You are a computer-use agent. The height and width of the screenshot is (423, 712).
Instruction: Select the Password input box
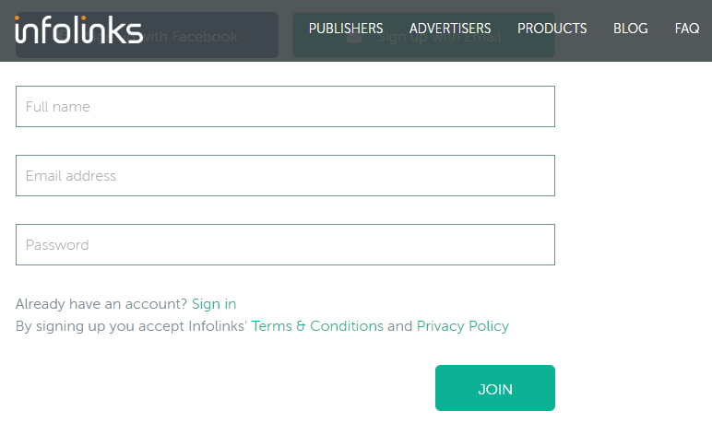285,245
